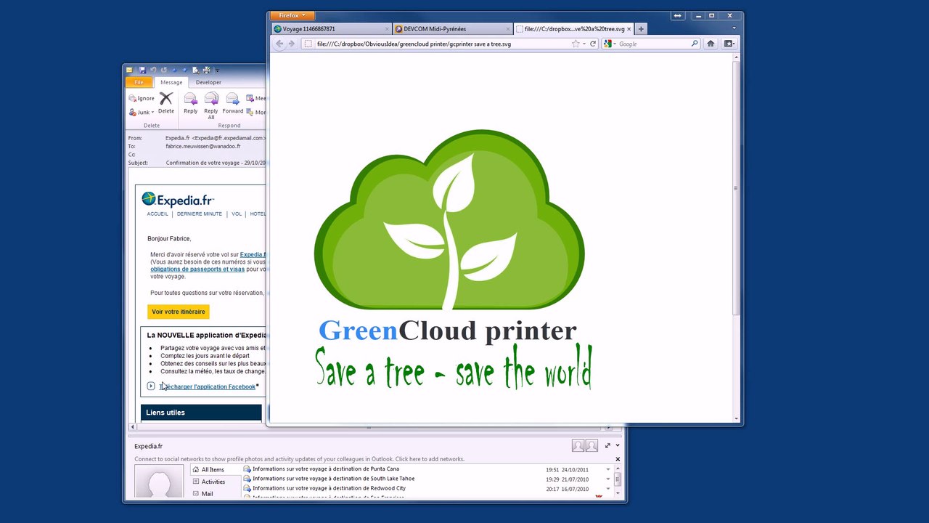Open the list all tabs dropdown
The image size is (929, 523).
coord(734,29)
